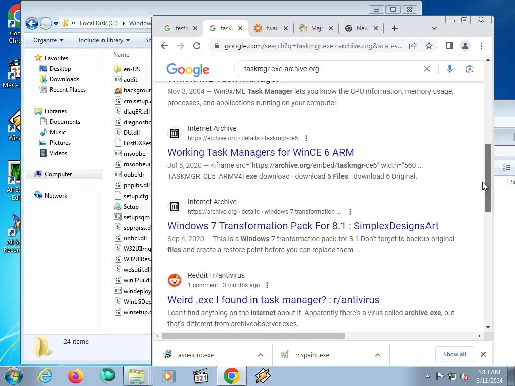Start voice search with microphone icon

(450, 69)
